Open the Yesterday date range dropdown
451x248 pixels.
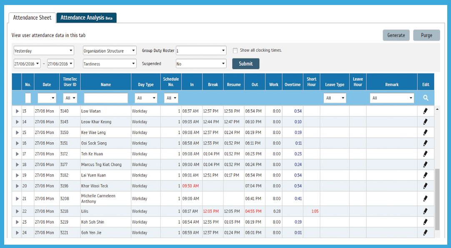click(43, 50)
